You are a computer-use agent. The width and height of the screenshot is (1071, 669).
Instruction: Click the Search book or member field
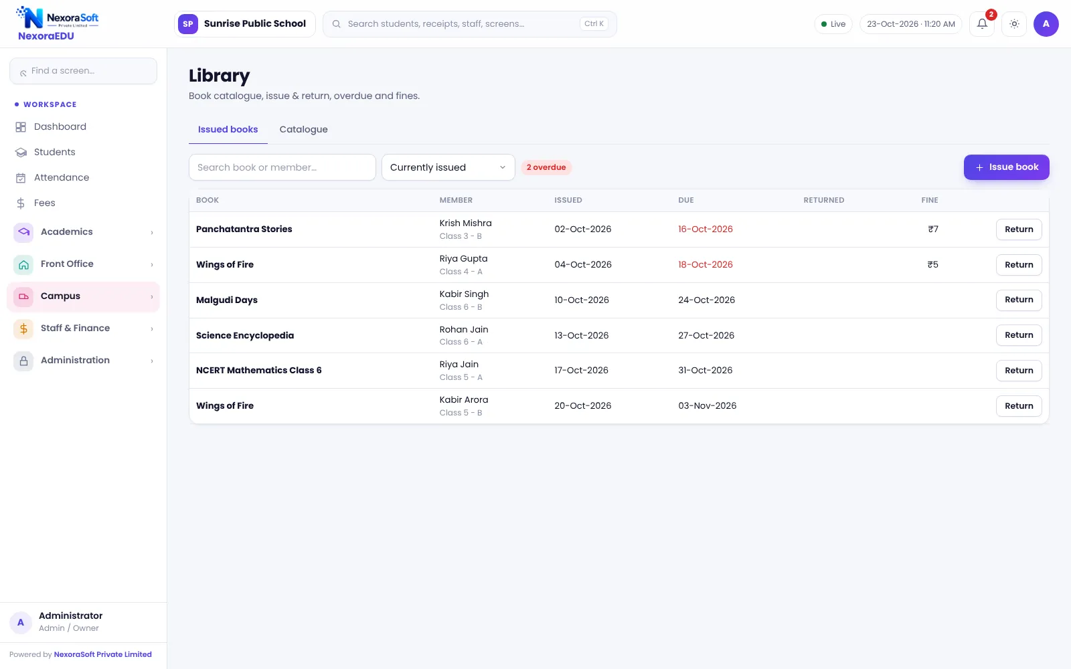click(282, 167)
